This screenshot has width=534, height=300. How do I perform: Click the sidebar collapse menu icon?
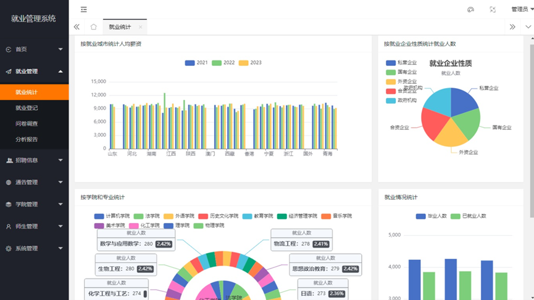(x=84, y=9)
